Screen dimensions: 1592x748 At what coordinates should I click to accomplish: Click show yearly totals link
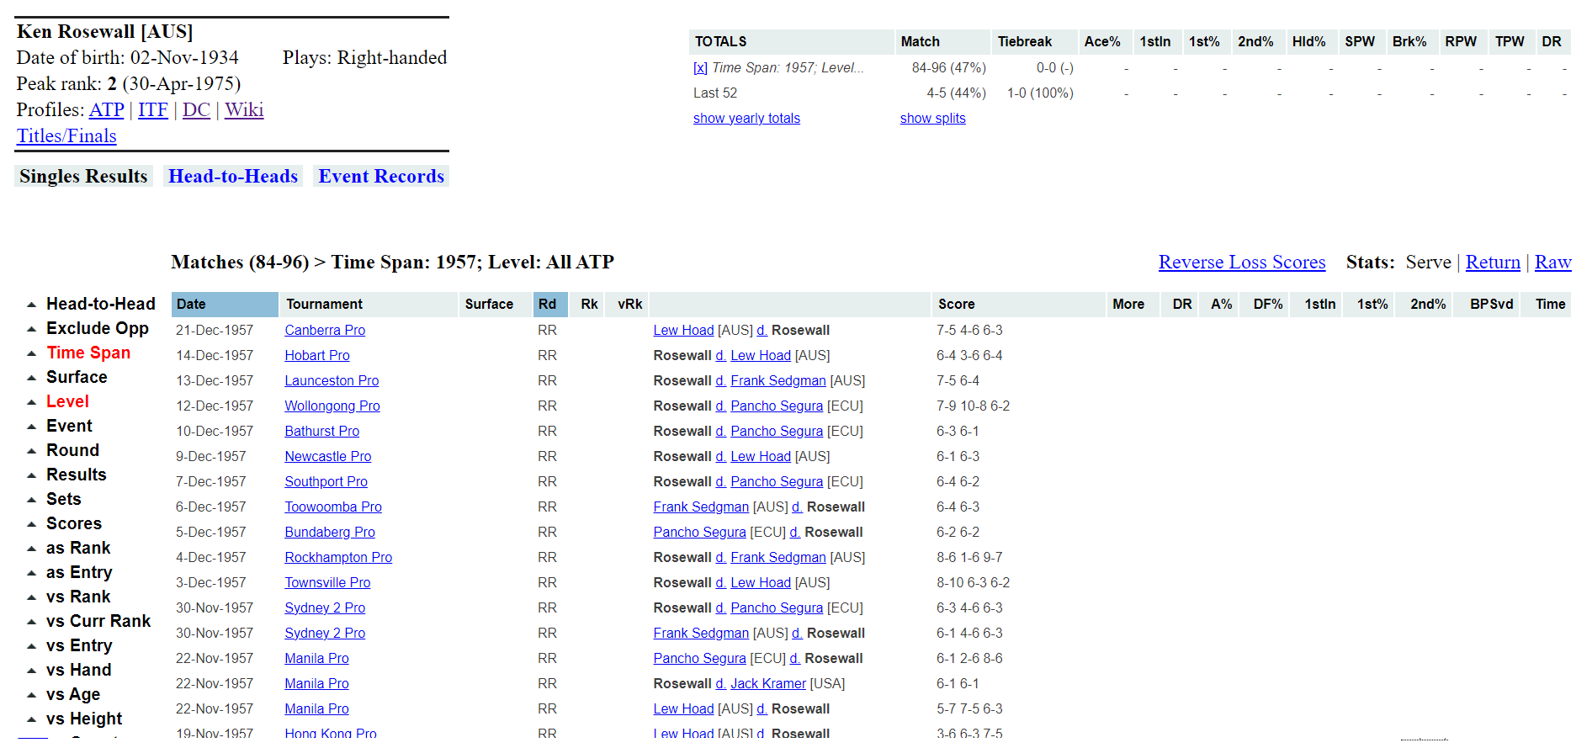coord(746,119)
